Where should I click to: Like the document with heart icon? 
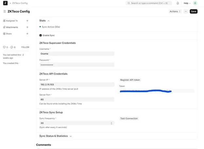point(5,47)
